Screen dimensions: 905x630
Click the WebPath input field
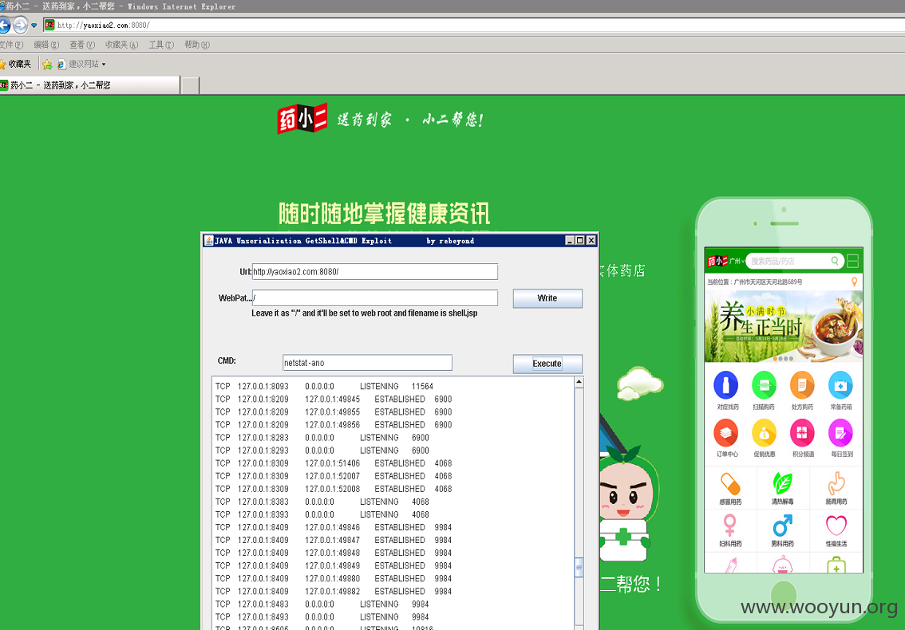coord(374,298)
